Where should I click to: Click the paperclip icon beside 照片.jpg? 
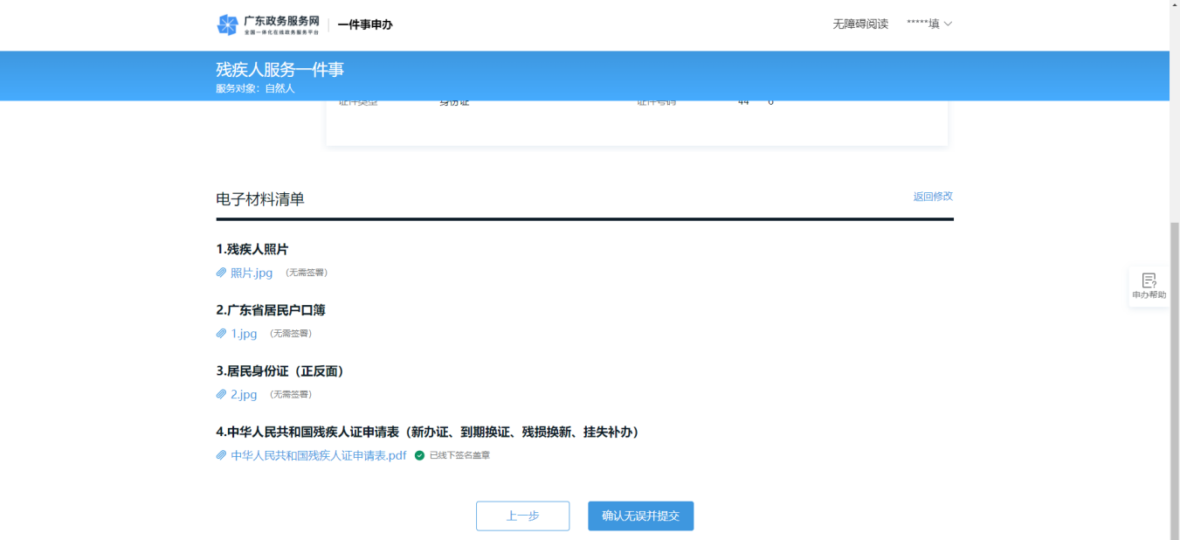[x=222, y=273]
